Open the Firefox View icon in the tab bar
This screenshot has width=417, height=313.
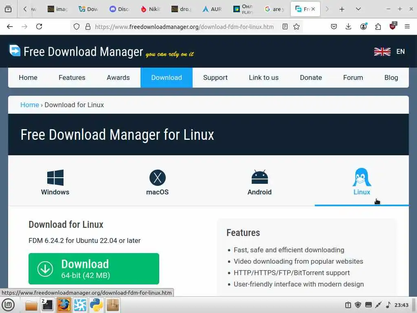[8, 9]
